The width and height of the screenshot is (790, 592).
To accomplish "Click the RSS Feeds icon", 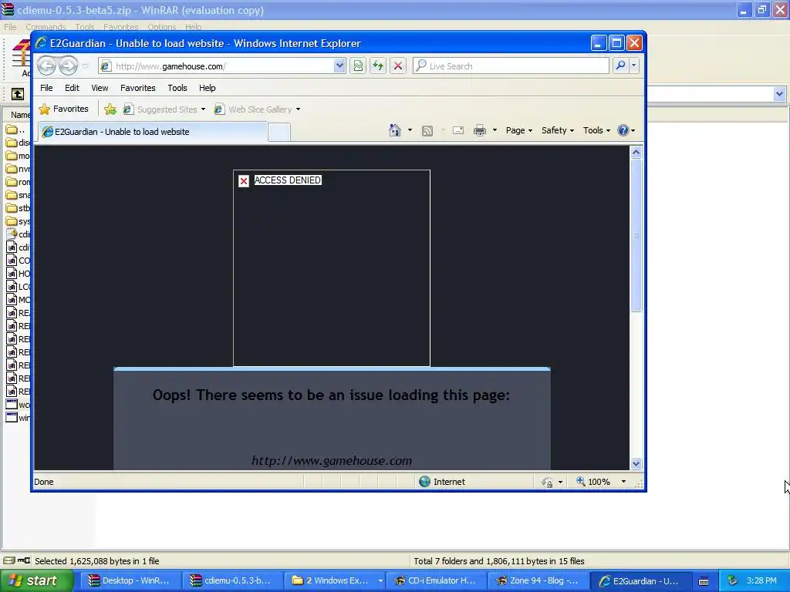I will [427, 131].
